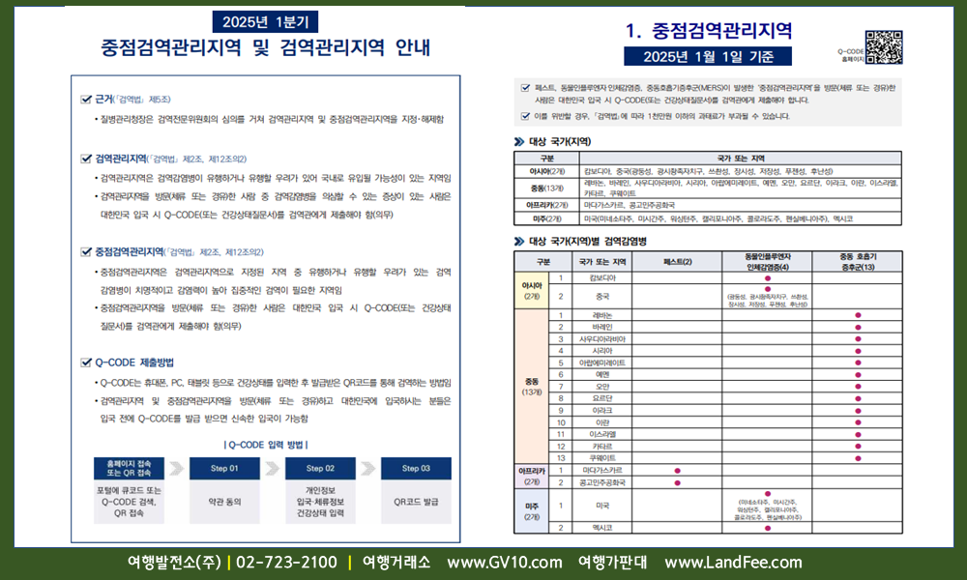
Task: Select the 2025년 1분기 title badge
Action: [266, 21]
